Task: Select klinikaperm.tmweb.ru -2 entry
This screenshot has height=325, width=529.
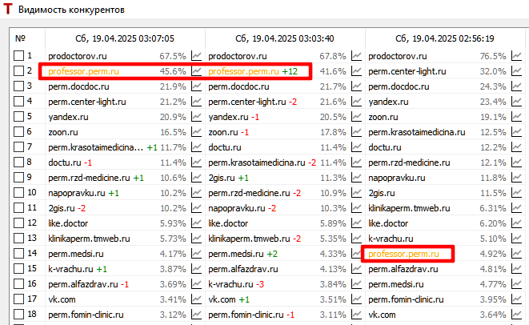Action: pyautogui.click(x=254, y=239)
